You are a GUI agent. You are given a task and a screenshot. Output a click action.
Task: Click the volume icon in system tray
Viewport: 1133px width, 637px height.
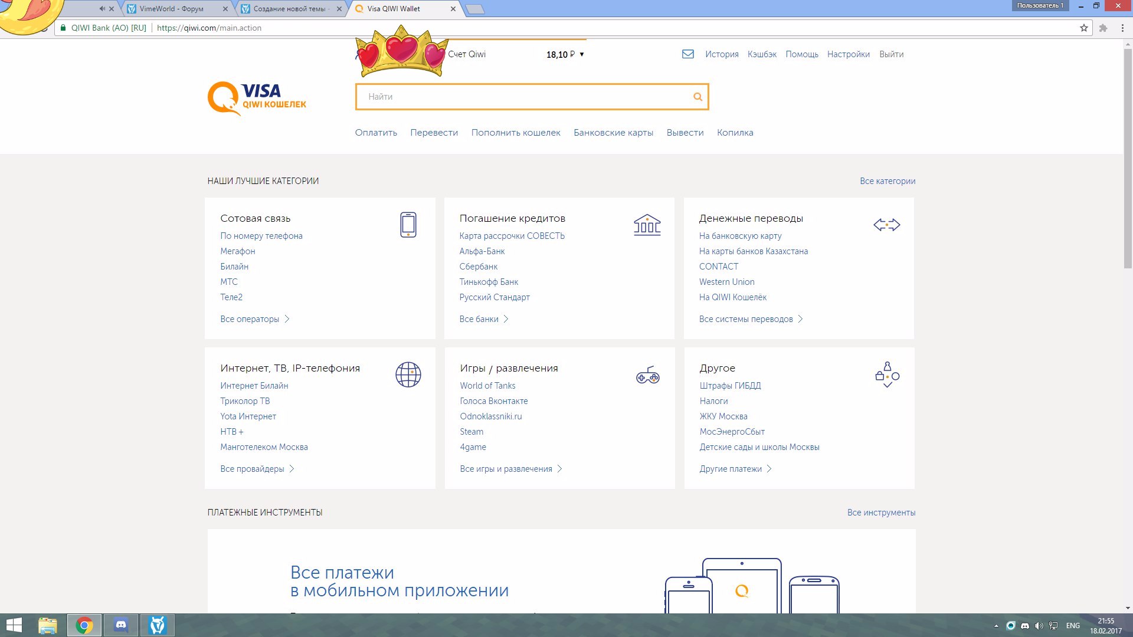(1039, 626)
